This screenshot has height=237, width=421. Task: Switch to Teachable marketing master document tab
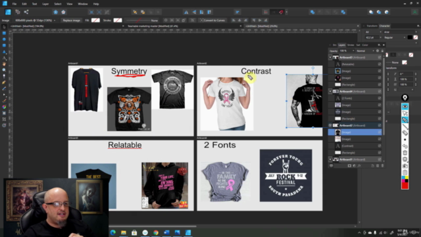153,26
